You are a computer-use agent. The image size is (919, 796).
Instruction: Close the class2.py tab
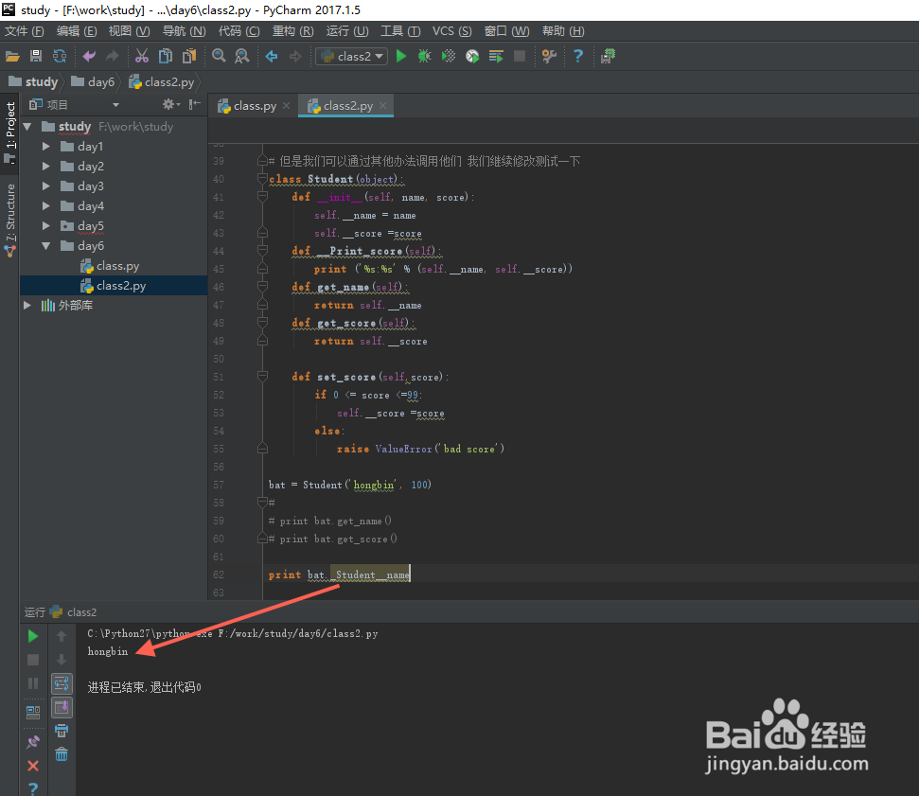[x=382, y=105]
